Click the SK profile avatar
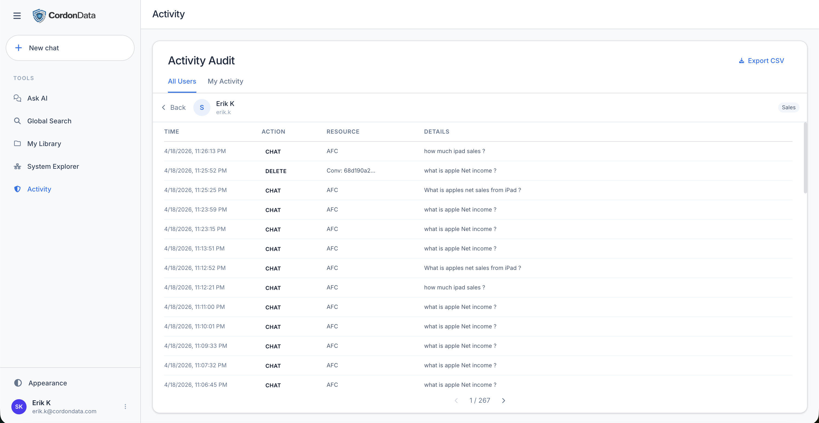Viewport: 819px width, 423px height. tap(19, 407)
